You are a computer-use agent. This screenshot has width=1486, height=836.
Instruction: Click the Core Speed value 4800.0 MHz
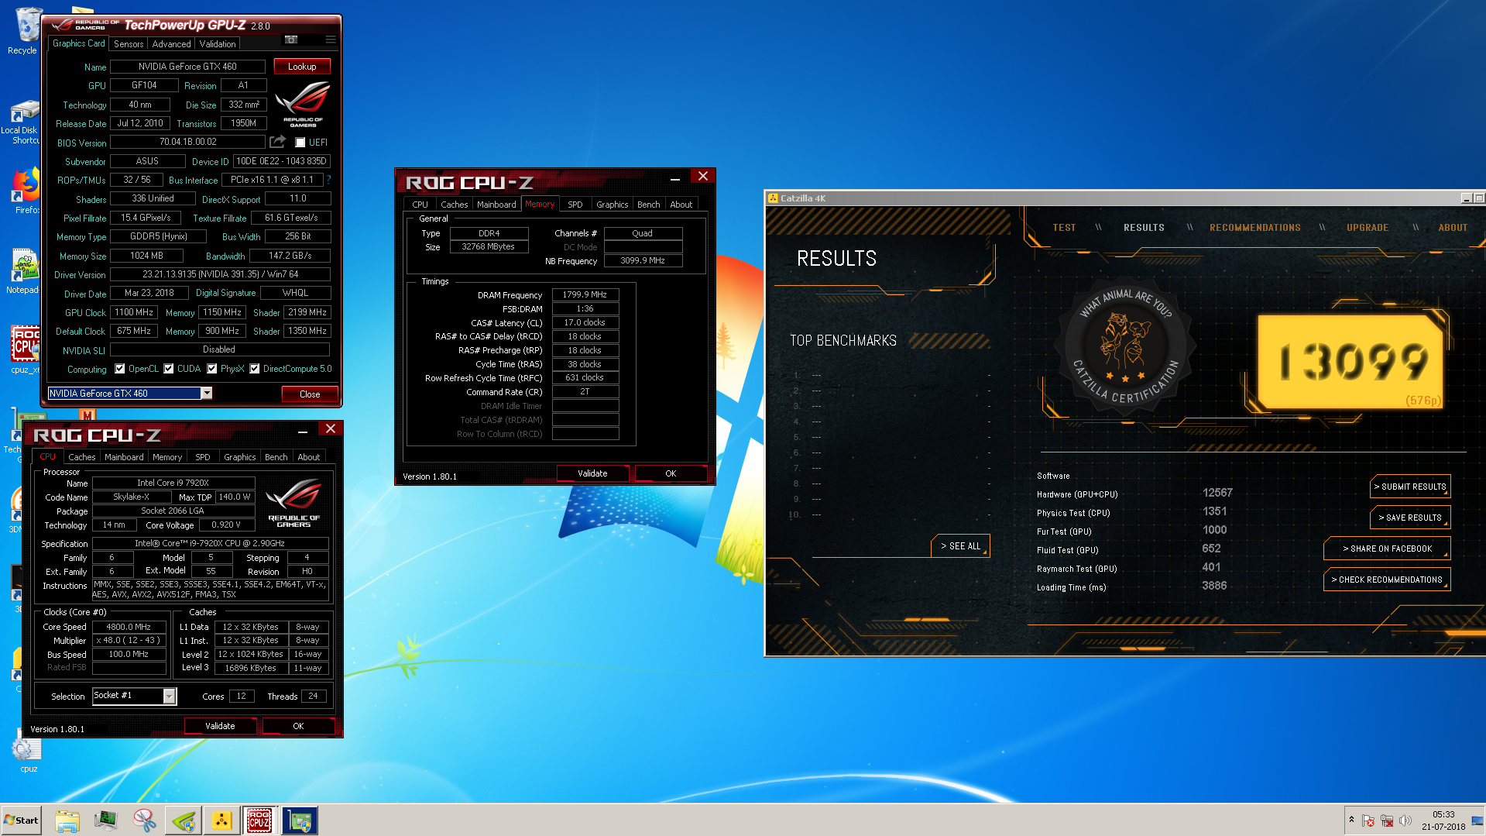pyautogui.click(x=129, y=627)
